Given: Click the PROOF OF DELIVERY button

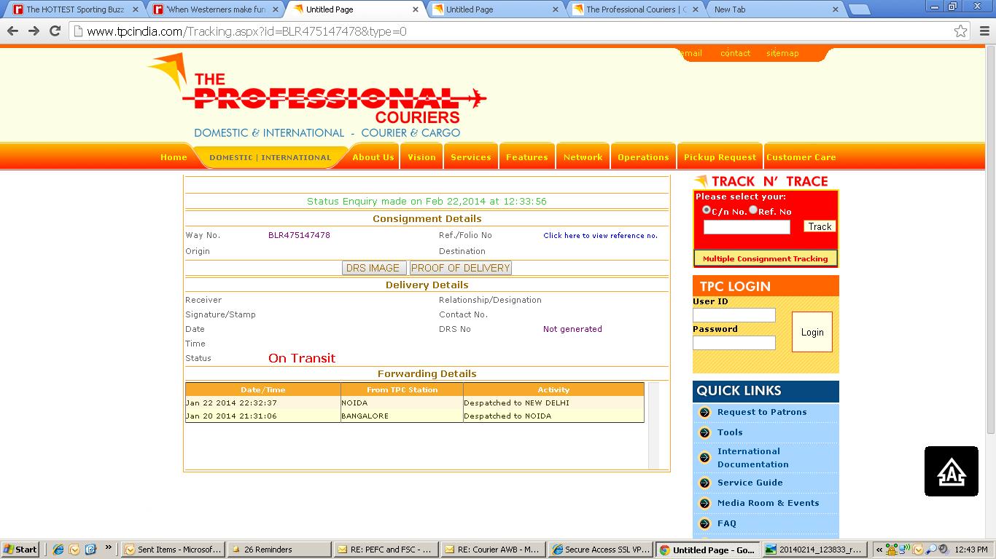Looking at the screenshot, I should click(x=460, y=268).
